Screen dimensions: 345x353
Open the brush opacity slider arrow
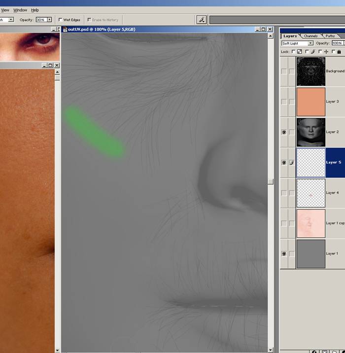[x=49, y=20]
